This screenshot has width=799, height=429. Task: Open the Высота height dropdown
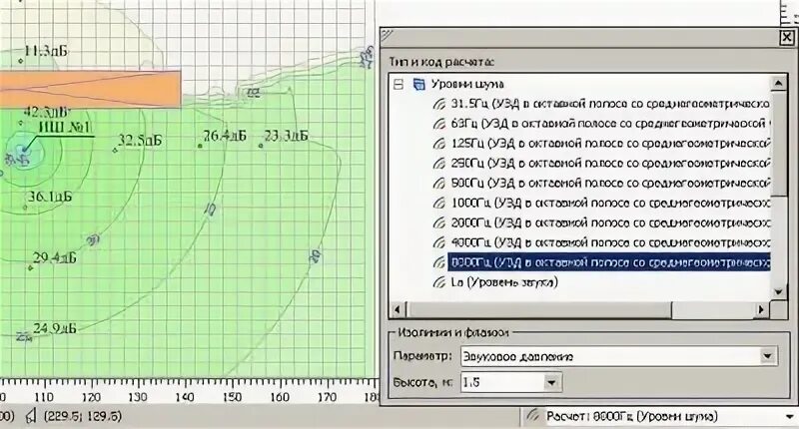tap(551, 382)
